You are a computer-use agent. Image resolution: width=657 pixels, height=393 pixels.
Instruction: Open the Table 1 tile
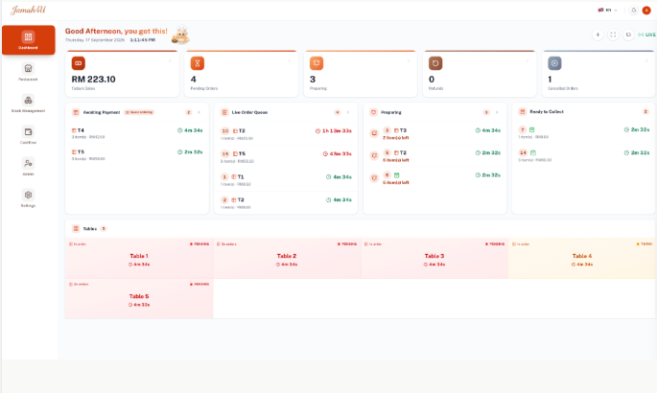[139, 259]
